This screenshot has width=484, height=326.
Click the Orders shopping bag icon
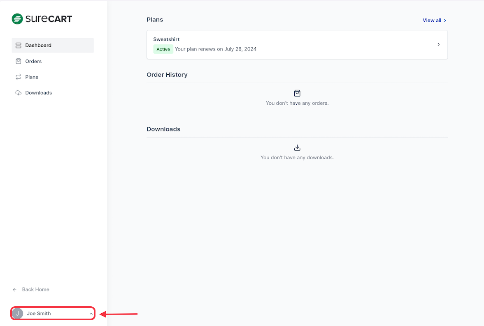[x=18, y=61]
